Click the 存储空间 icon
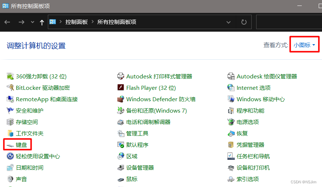Image resolution: width=322 pixels, height=187 pixels. point(10,122)
